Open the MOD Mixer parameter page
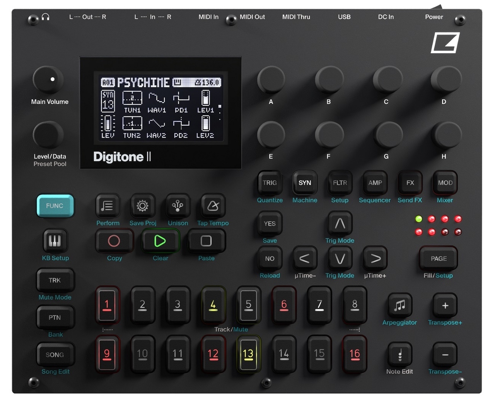 (445, 183)
